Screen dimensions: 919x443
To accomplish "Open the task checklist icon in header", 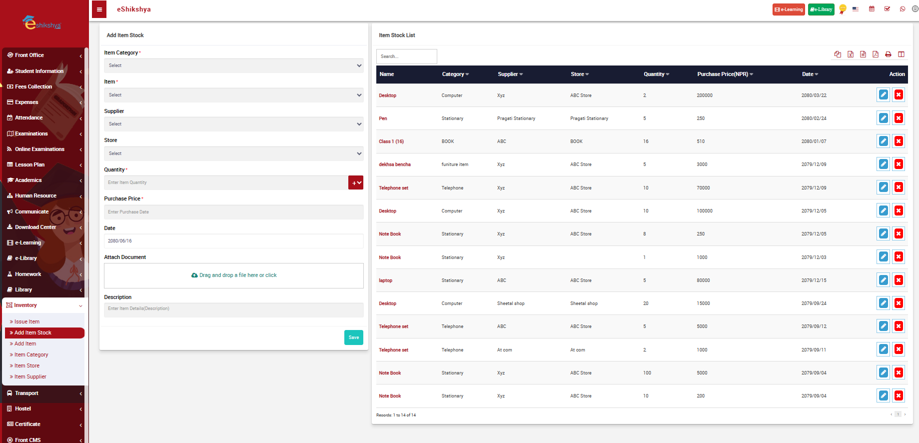I will (x=887, y=9).
